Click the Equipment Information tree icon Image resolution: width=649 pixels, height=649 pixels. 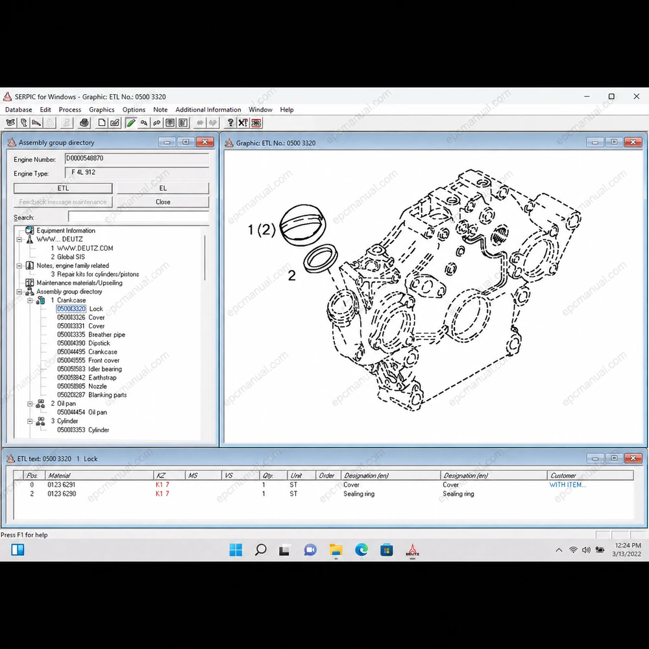click(29, 230)
